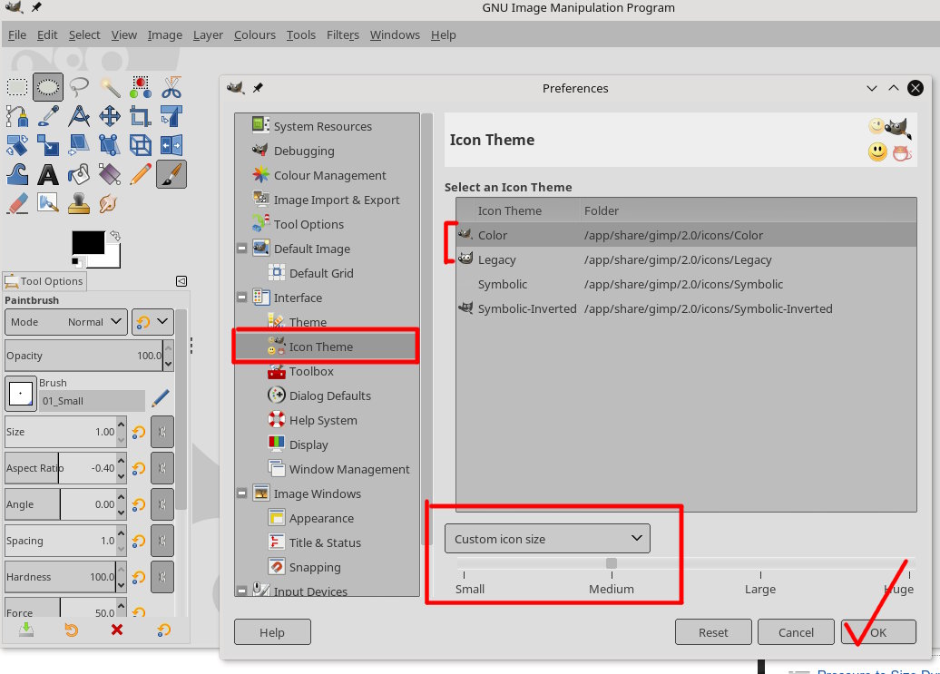Select the Paths tool

tap(17, 116)
